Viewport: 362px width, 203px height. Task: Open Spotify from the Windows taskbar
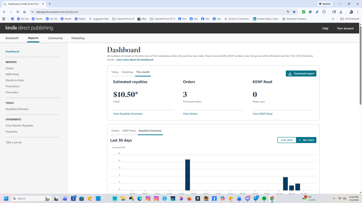[x=264, y=199]
